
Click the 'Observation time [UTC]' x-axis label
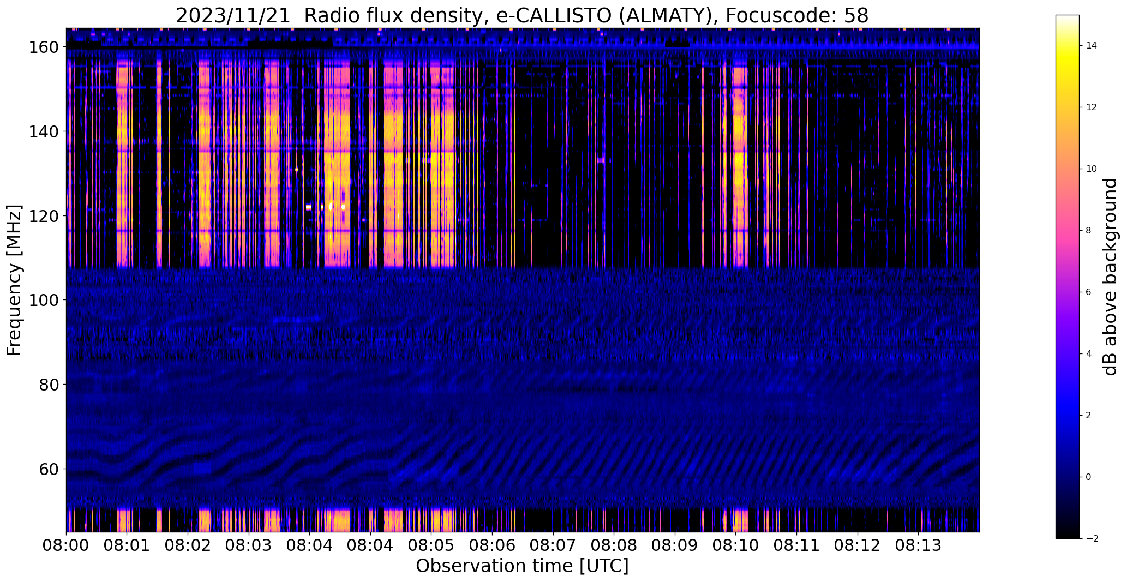point(522,566)
